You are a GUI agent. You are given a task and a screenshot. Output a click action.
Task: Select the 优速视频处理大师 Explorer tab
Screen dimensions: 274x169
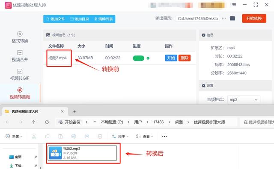pos(35,111)
